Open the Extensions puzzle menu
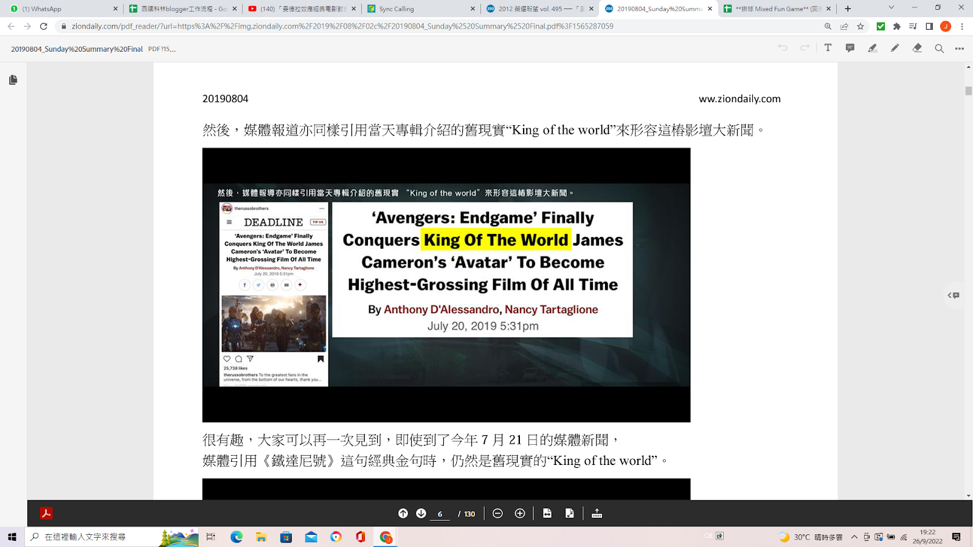973x547 pixels. 896,26
